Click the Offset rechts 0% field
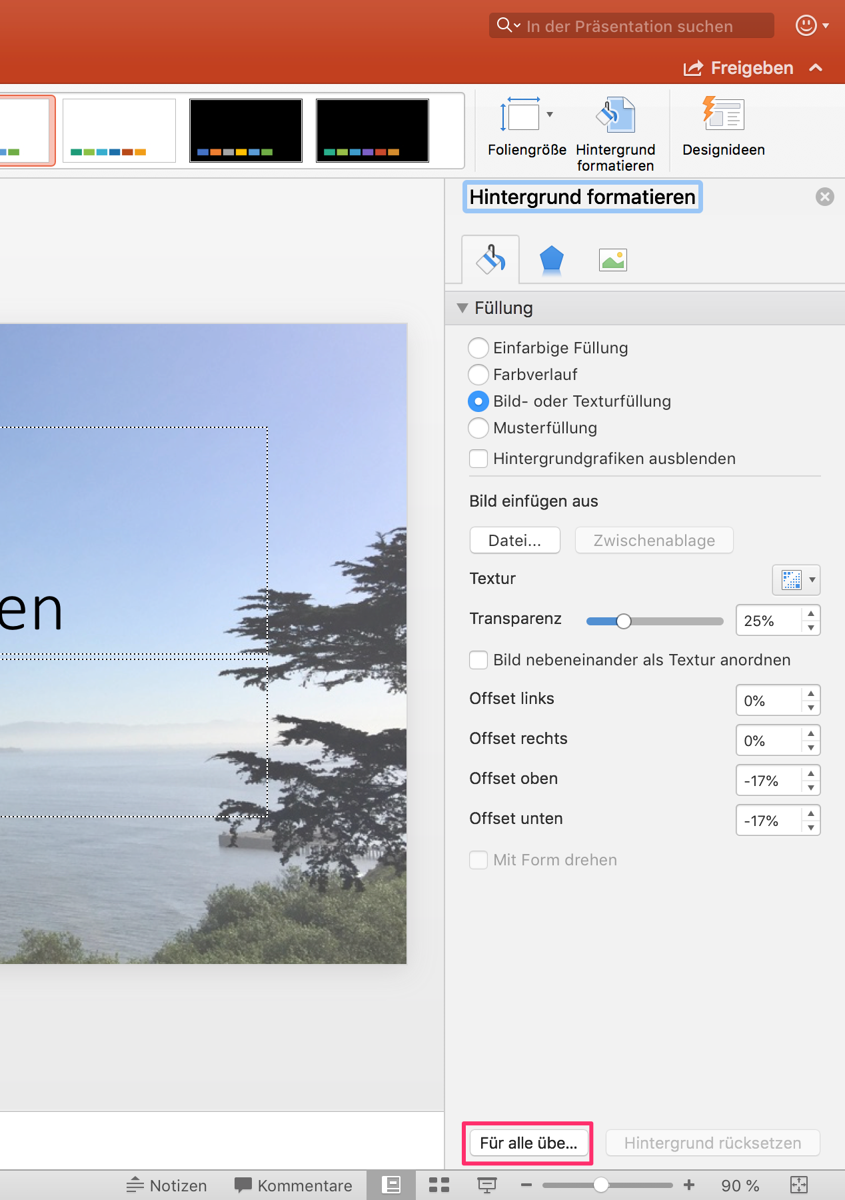Image resolution: width=845 pixels, height=1200 pixels. coord(769,741)
